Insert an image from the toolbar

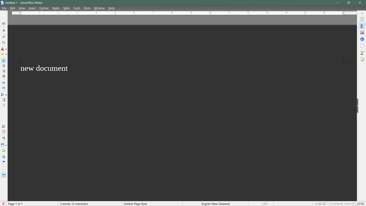coord(4,150)
